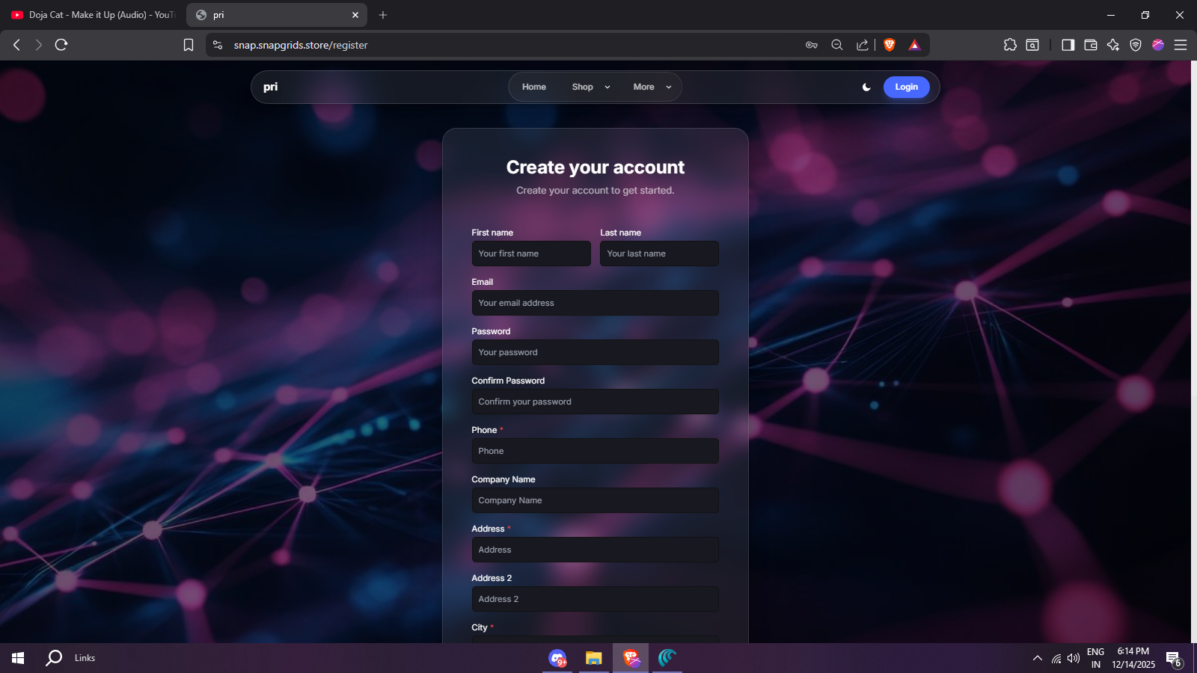
Task: Expand the More dropdown menu
Action: 652,87
